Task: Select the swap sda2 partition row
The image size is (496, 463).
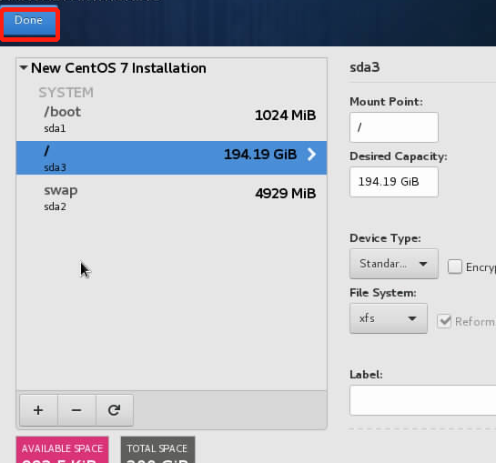Action: (x=171, y=197)
